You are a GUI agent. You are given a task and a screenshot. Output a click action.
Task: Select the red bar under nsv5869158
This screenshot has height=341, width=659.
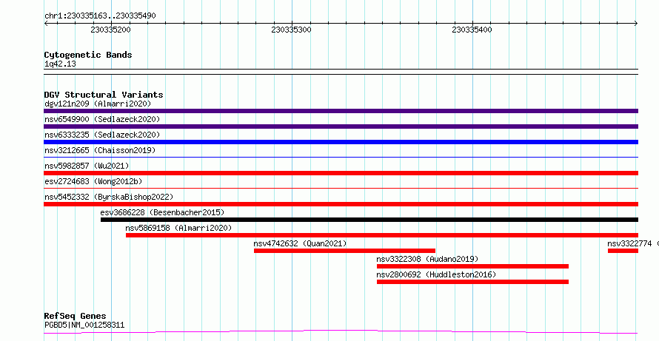coord(382,235)
